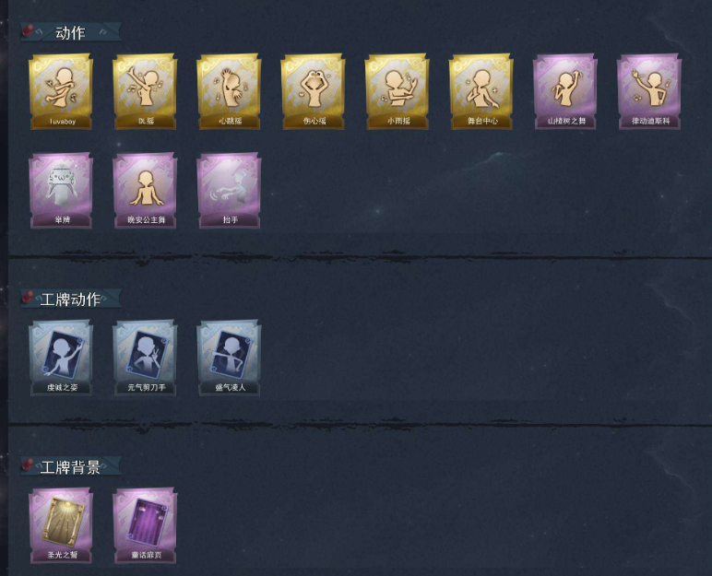
Task: Choose the 童话扉页 purple badge background
Action: click(145, 525)
